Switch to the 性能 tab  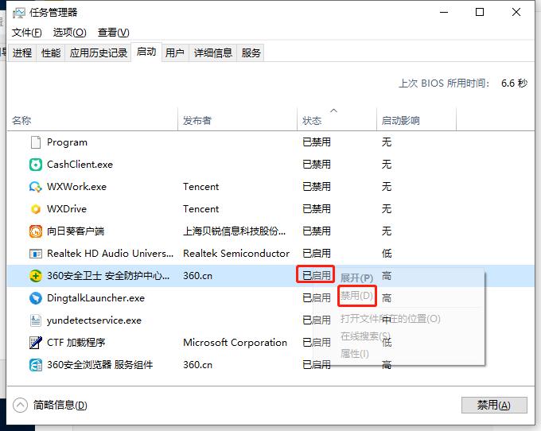51,52
